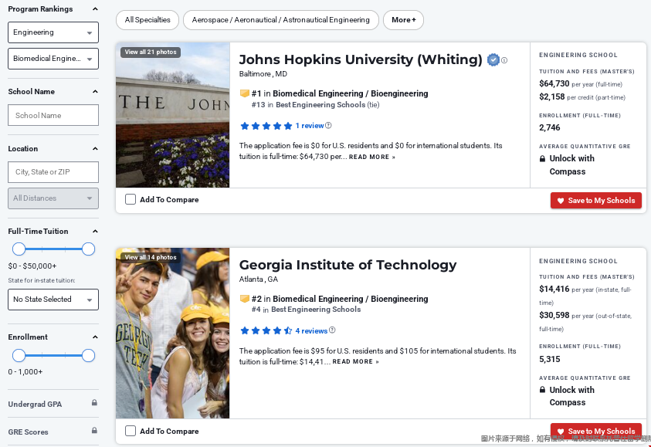Click the Full-Time Tuition maximum slider handle
651x447 pixels.
click(88, 249)
